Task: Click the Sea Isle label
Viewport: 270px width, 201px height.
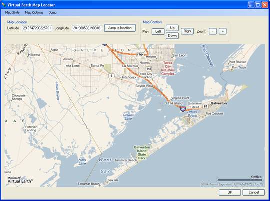Action: tap(113, 180)
